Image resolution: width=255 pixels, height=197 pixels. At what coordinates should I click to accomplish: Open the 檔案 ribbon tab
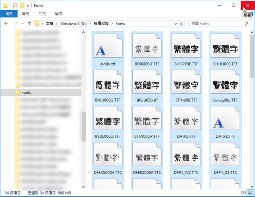pos(9,14)
